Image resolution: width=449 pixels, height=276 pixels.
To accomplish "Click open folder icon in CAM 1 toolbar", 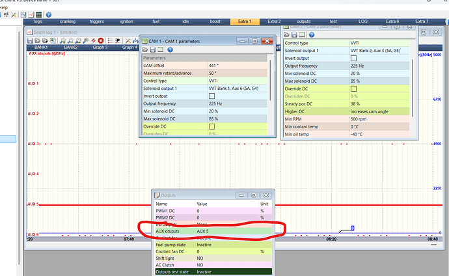I will click(145, 50).
